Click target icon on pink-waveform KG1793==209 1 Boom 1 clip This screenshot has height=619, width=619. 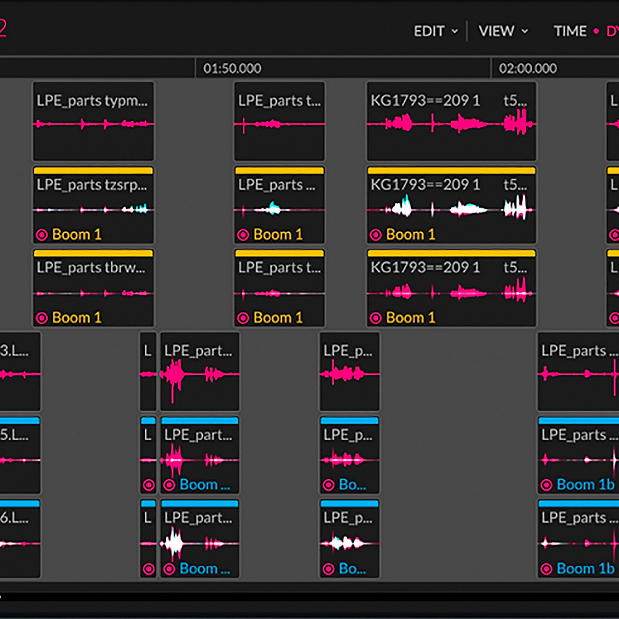pos(375,318)
